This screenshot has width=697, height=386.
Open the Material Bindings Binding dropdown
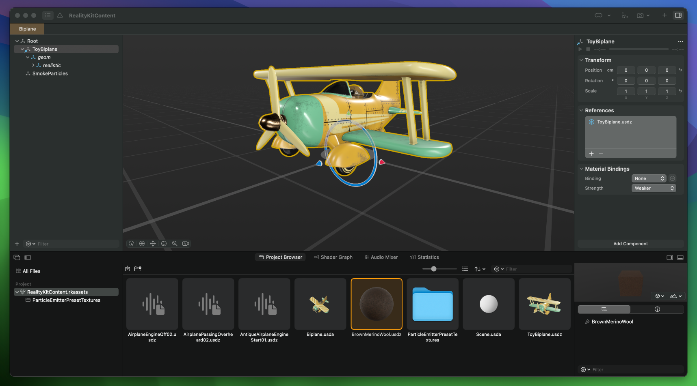tap(649, 178)
